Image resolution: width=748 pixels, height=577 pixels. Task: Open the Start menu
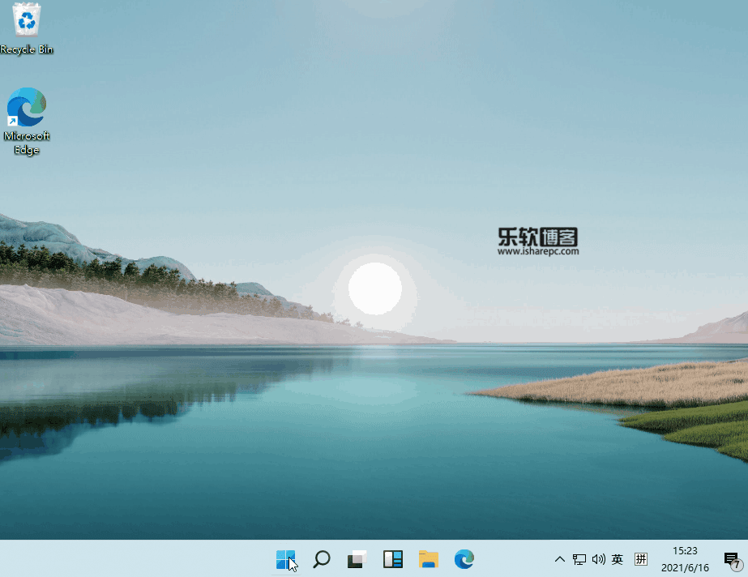[286, 559]
